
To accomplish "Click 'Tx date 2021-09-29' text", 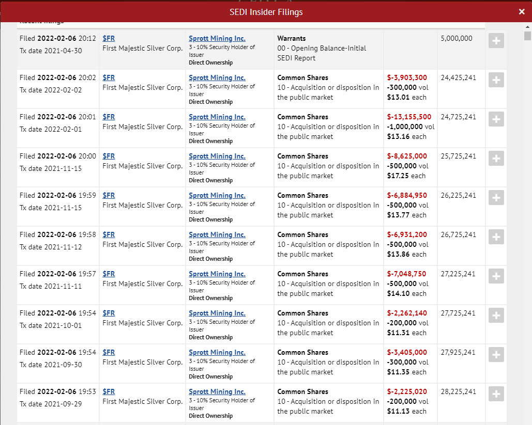I will [51, 404].
